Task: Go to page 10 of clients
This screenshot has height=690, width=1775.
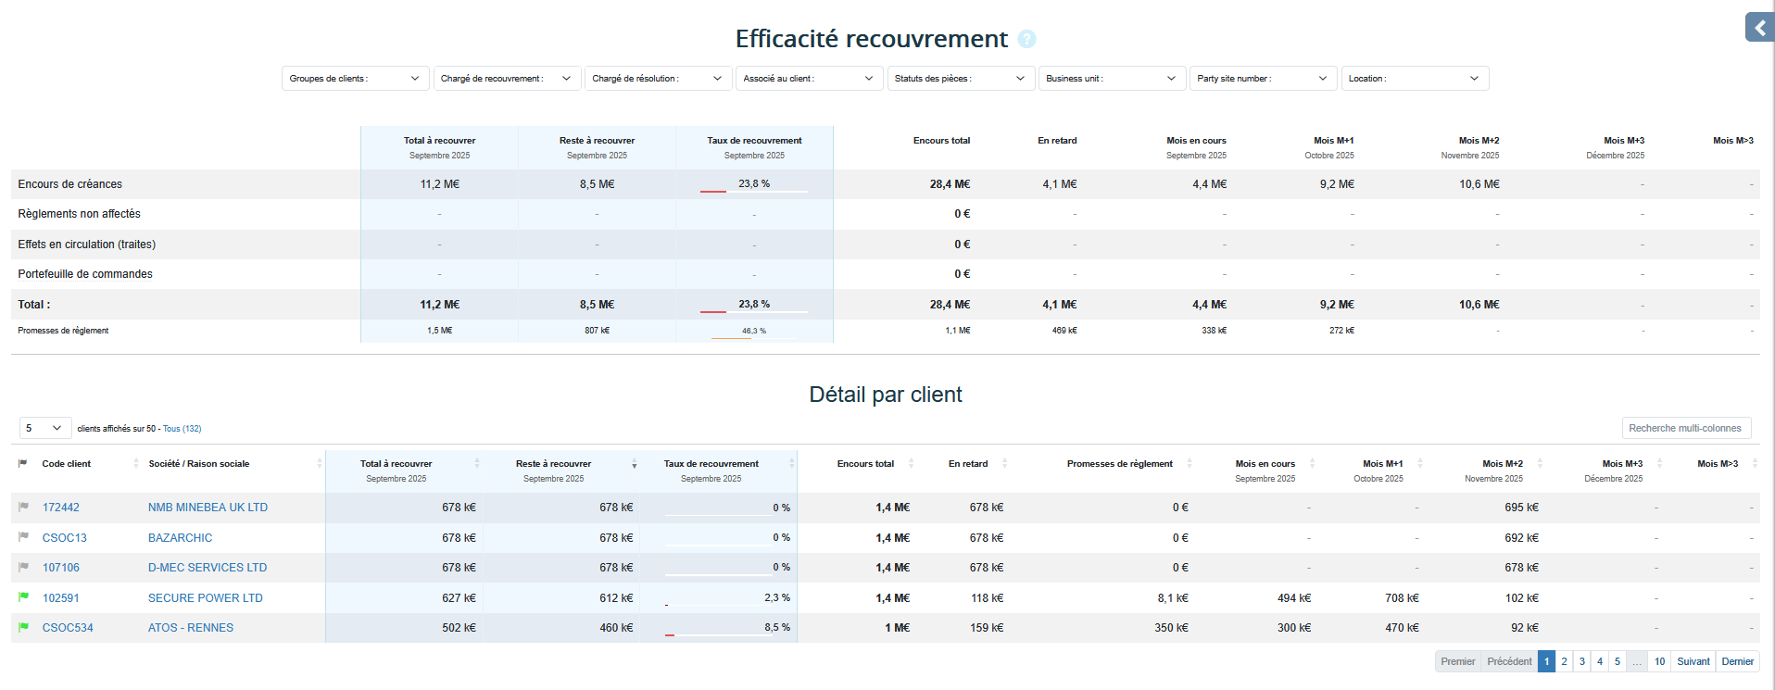Action: point(1659,661)
